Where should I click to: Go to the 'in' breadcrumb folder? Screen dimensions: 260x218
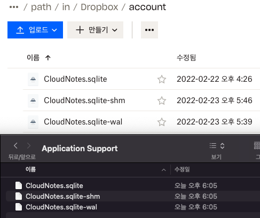click(66, 7)
